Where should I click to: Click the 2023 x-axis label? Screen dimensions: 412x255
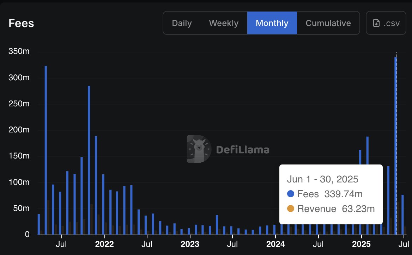pos(190,244)
